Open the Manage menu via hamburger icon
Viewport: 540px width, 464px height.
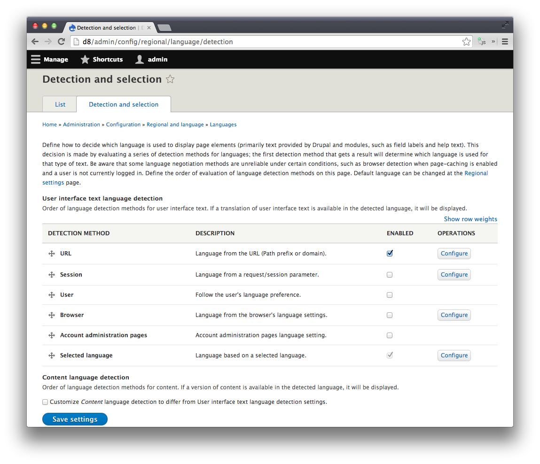[x=36, y=59]
